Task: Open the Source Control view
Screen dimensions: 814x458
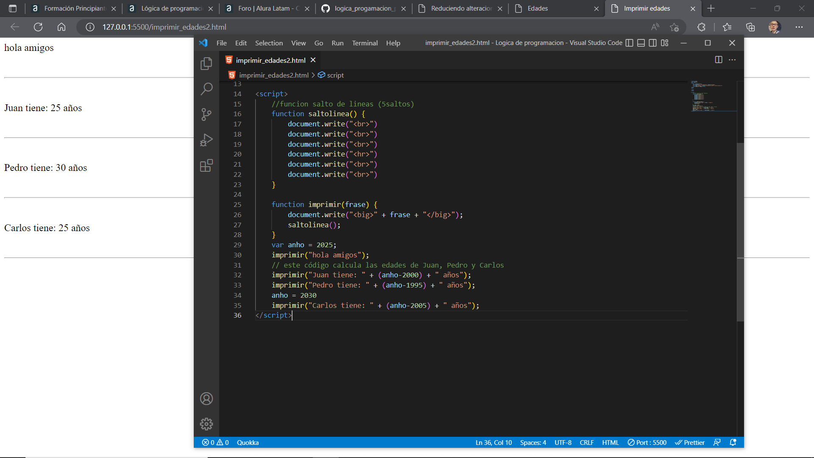Action: (206, 114)
